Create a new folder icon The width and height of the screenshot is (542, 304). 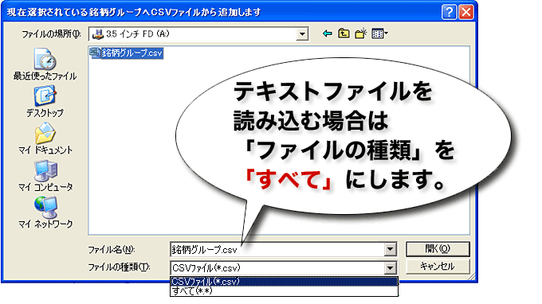click(x=360, y=33)
